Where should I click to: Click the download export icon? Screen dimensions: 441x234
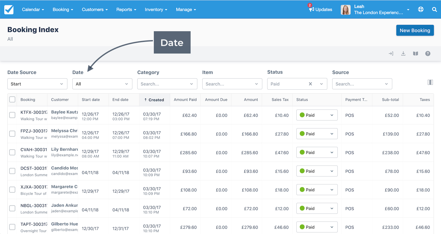pyautogui.click(x=403, y=54)
